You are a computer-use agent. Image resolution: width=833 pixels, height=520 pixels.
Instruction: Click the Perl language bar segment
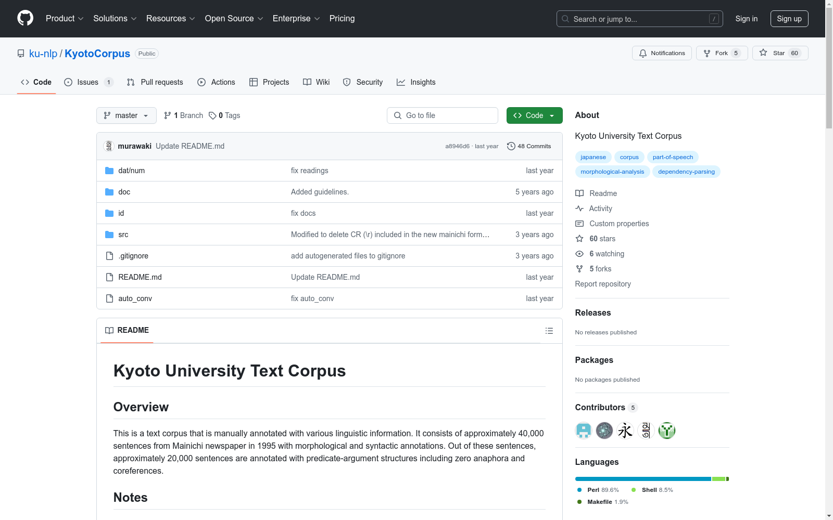click(x=643, y=479)
